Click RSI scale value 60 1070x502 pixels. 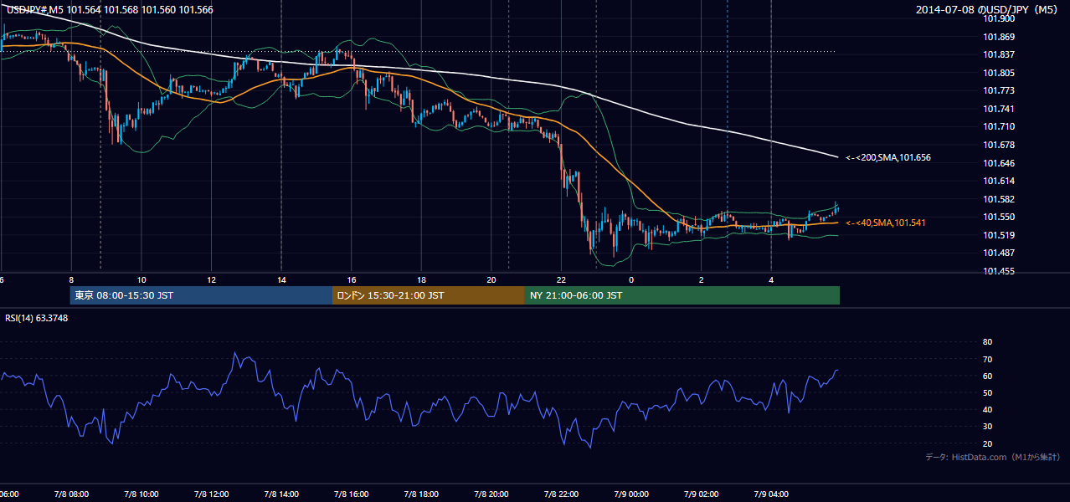click(987, 376)
